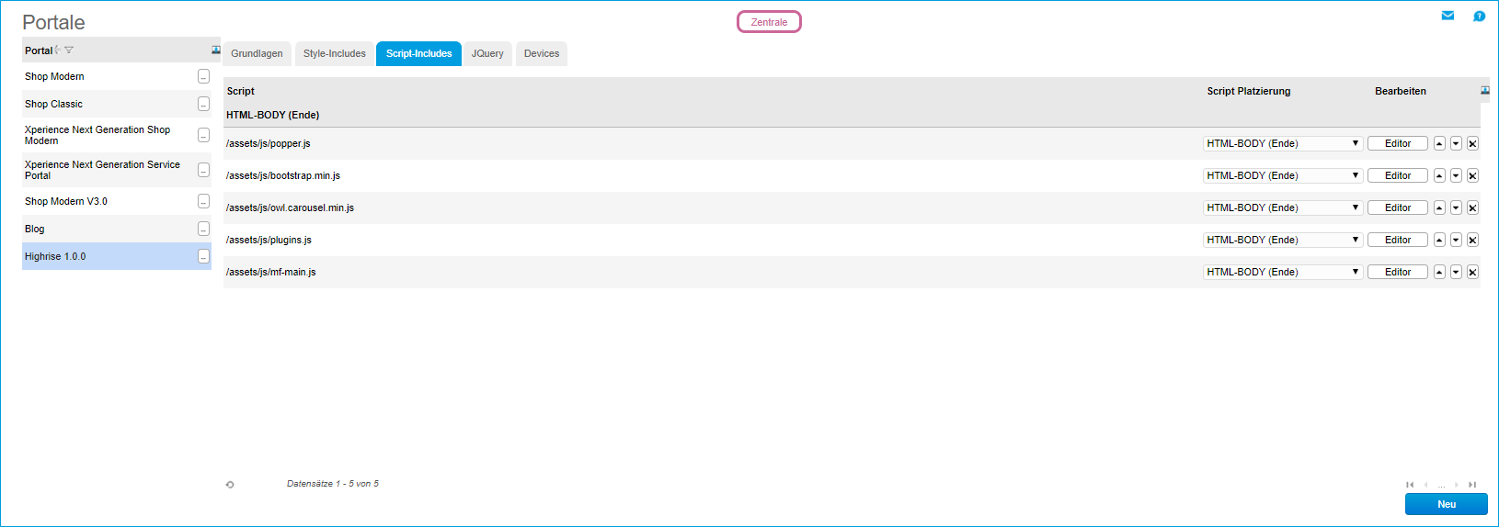
Task: Open the options menu for Blog
Action: (203, 229)
